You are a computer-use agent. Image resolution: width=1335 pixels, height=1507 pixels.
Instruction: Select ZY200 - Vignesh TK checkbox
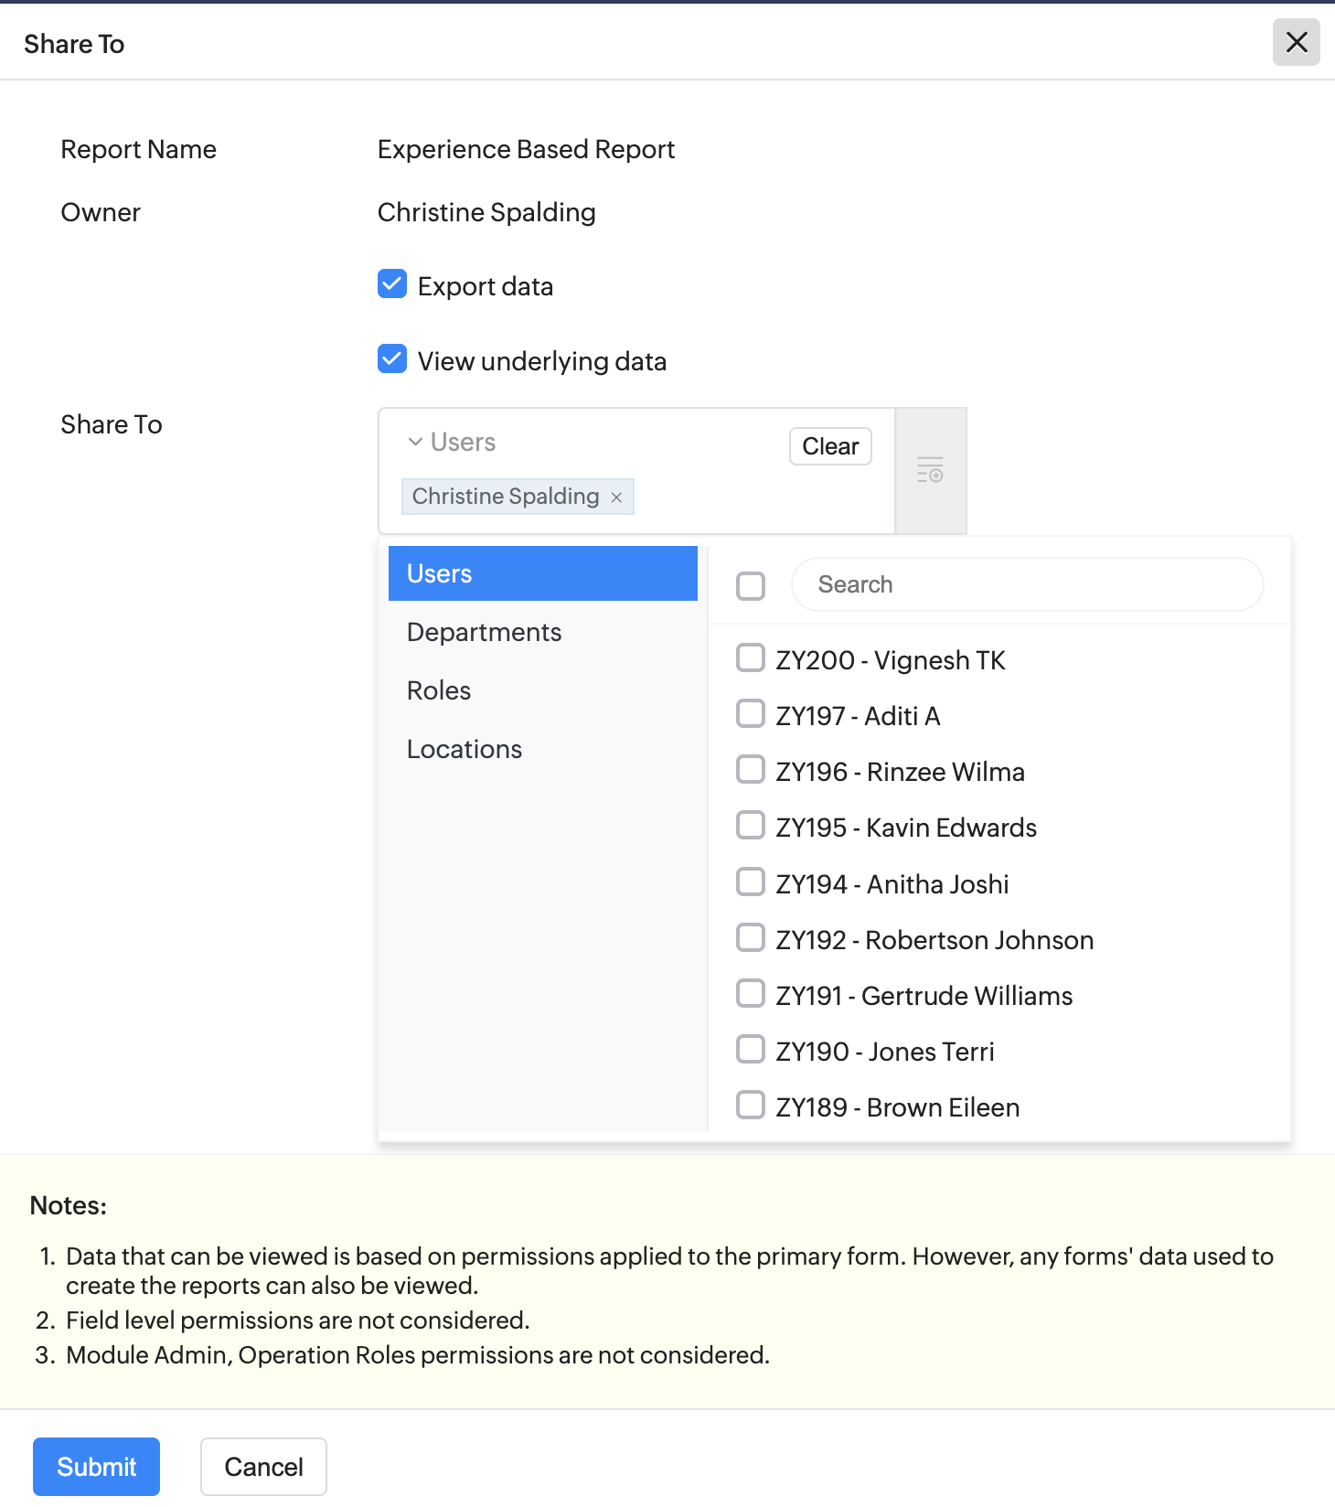[x=751, y=657]
